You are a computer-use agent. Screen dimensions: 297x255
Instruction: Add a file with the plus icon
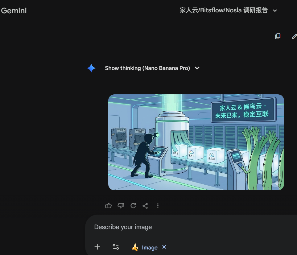click(x=97, y=247)
